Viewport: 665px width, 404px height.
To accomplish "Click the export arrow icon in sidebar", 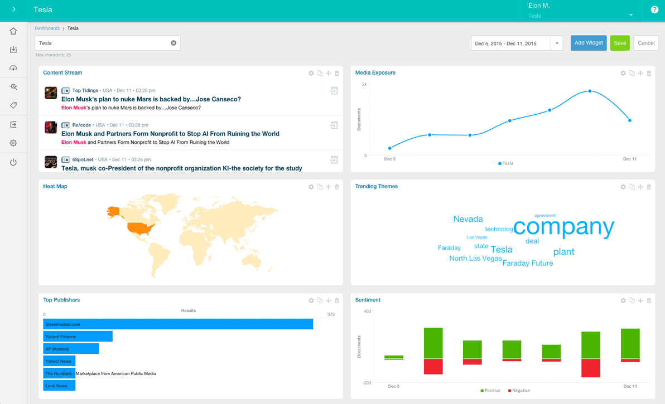I will pos(13,124).
